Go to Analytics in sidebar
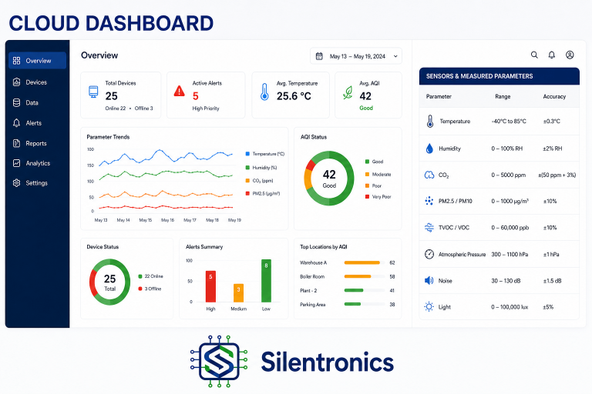 [37, 163]
